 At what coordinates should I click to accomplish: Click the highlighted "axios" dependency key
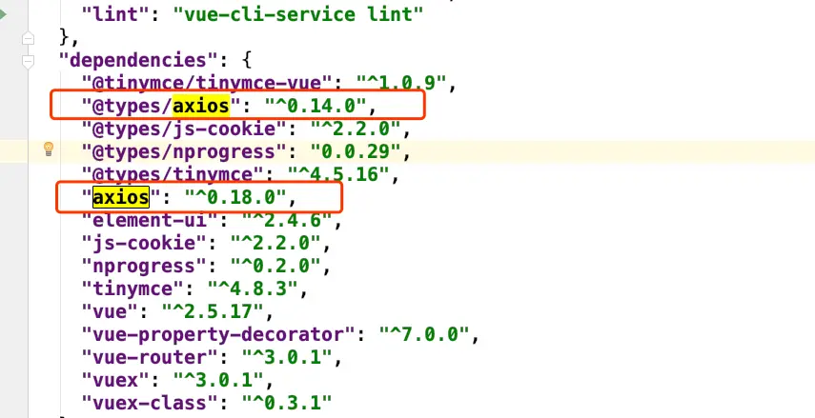[121, 197]
